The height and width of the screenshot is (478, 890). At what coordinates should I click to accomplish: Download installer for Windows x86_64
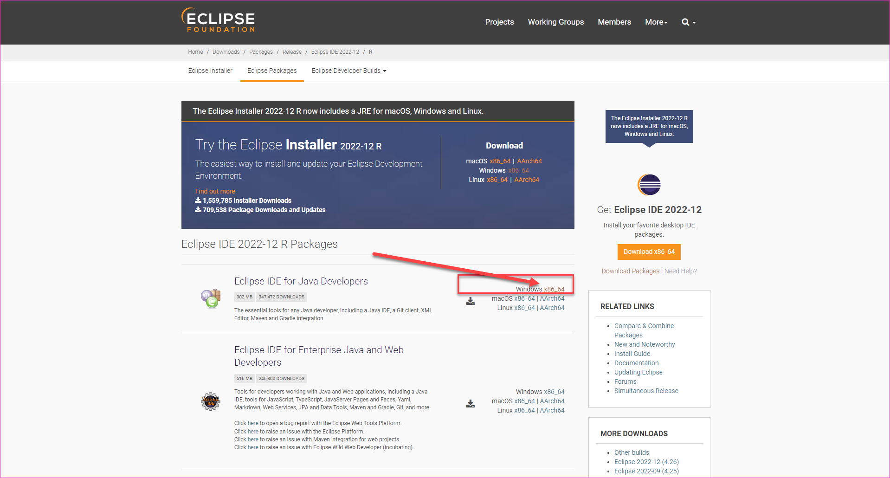518,170
